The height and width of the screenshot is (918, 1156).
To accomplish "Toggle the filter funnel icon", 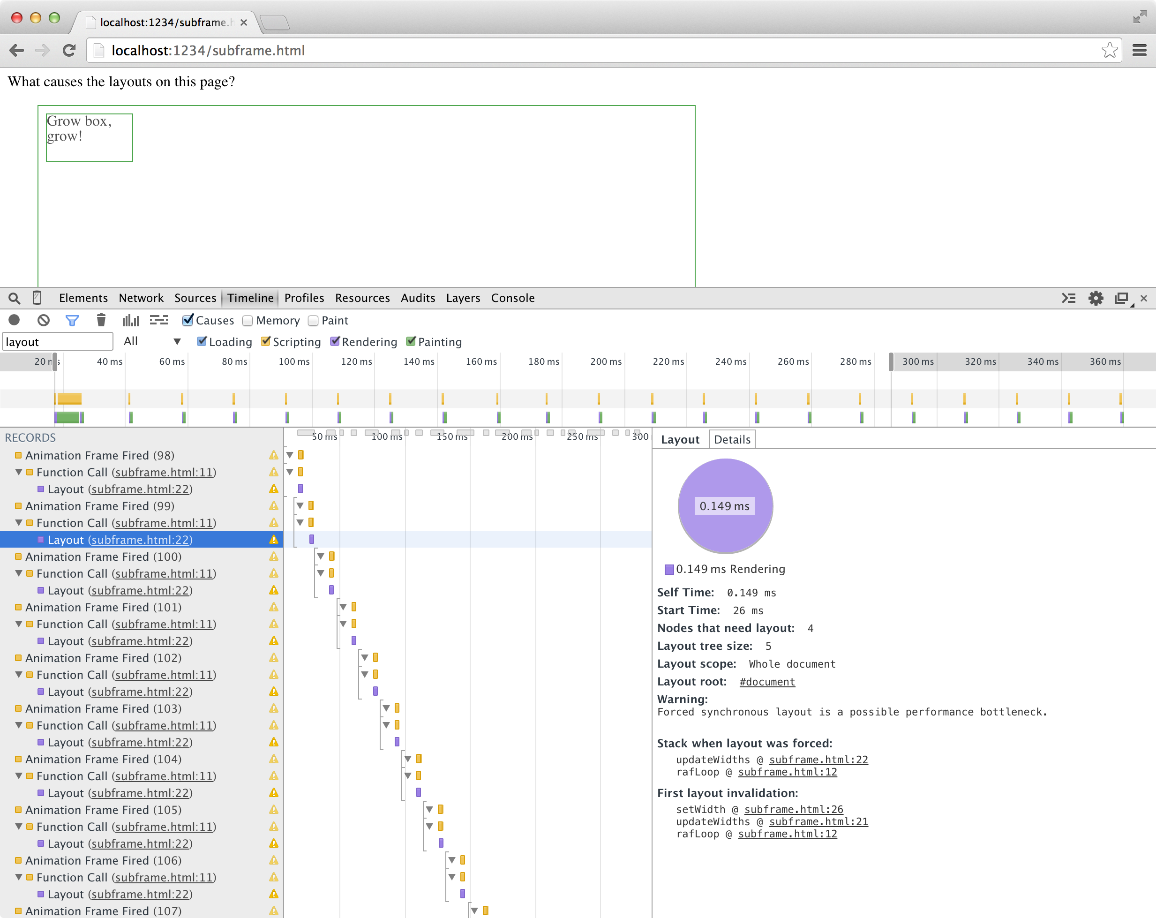I will point(72,320).
